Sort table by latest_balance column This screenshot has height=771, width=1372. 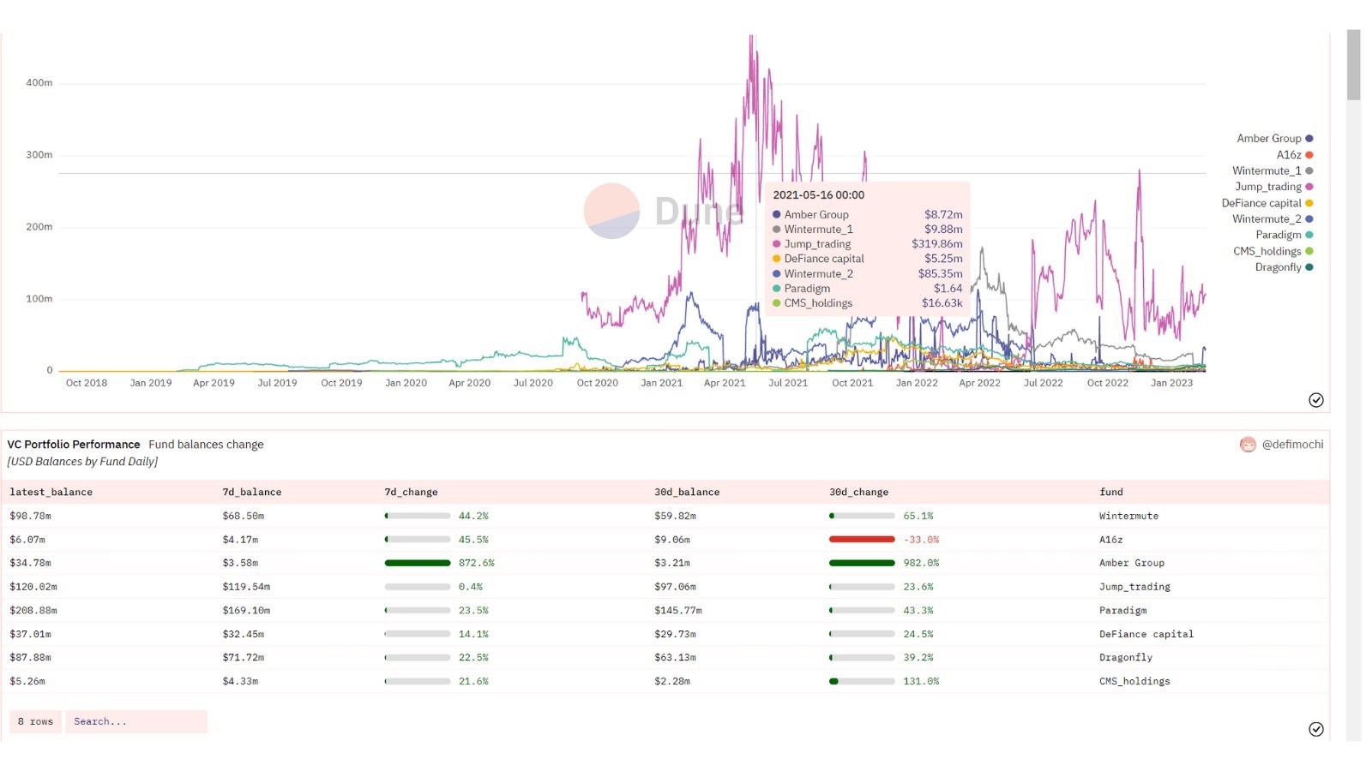pos(51,493)
